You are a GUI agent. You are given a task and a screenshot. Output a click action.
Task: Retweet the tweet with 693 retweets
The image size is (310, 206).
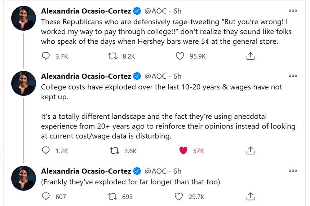(112, 197)
